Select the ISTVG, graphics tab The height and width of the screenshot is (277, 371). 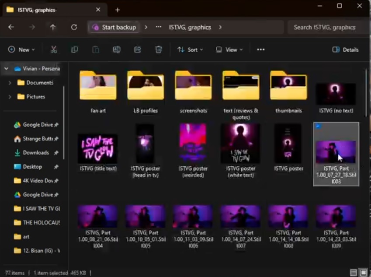pyautogui.click(x=55, y=10)
